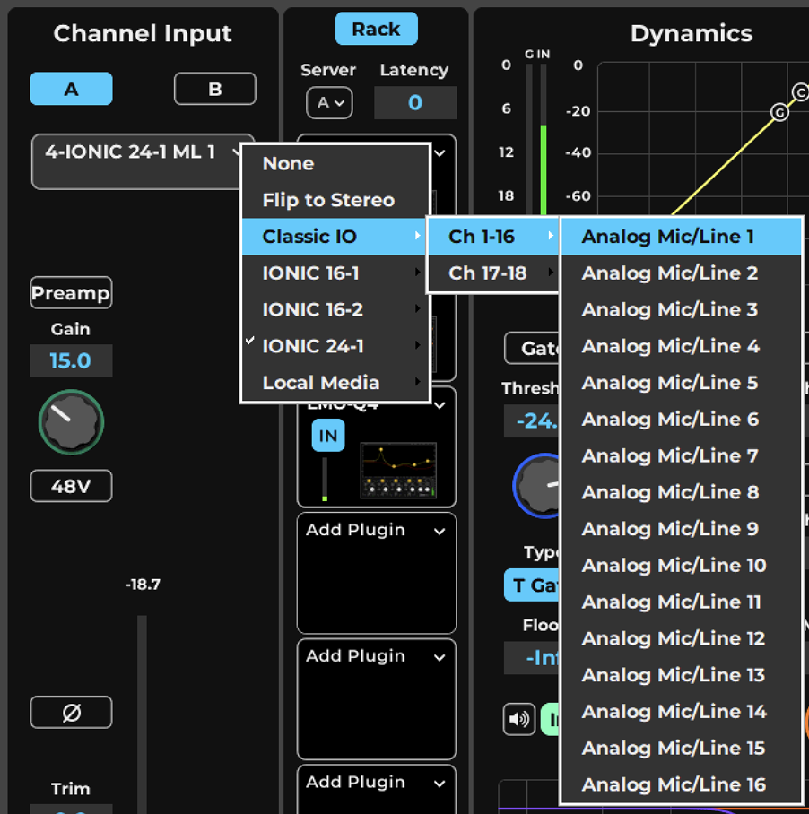Open the 4-IONIC 24-1 ML 1 input dropdown
The image size is (809, 814).
(x=137, y=162)
